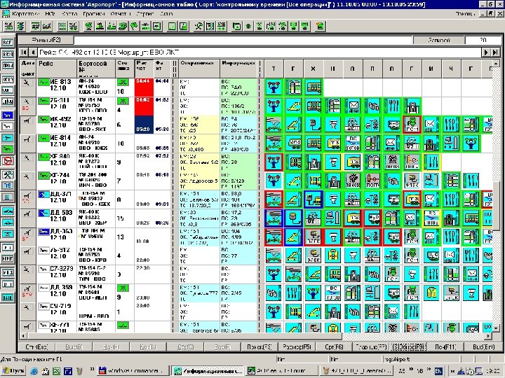The image size is (505, 378).
Task: Click the filter text input field
Action: pyautogui.click(x=243, y=40)
